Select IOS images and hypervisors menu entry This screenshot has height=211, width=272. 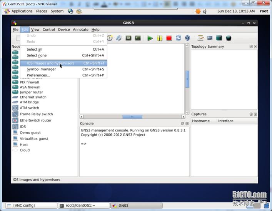[x=50, y=63]
